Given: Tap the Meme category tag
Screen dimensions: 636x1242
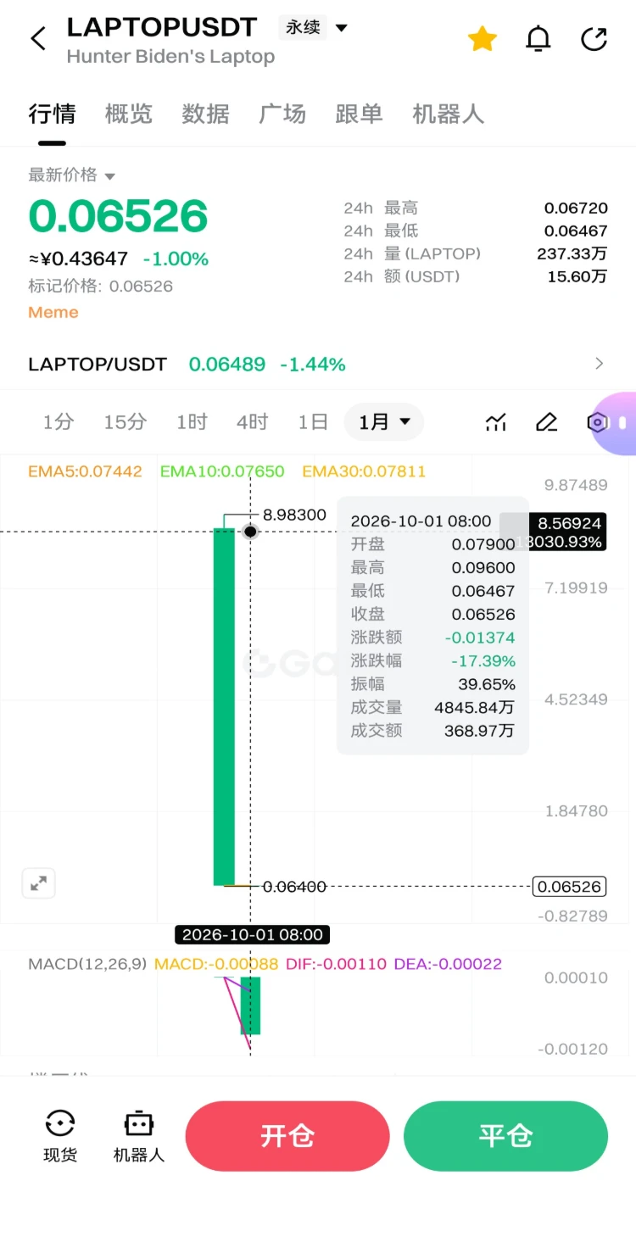Looking at the screenshot, I should coord(53,312).
